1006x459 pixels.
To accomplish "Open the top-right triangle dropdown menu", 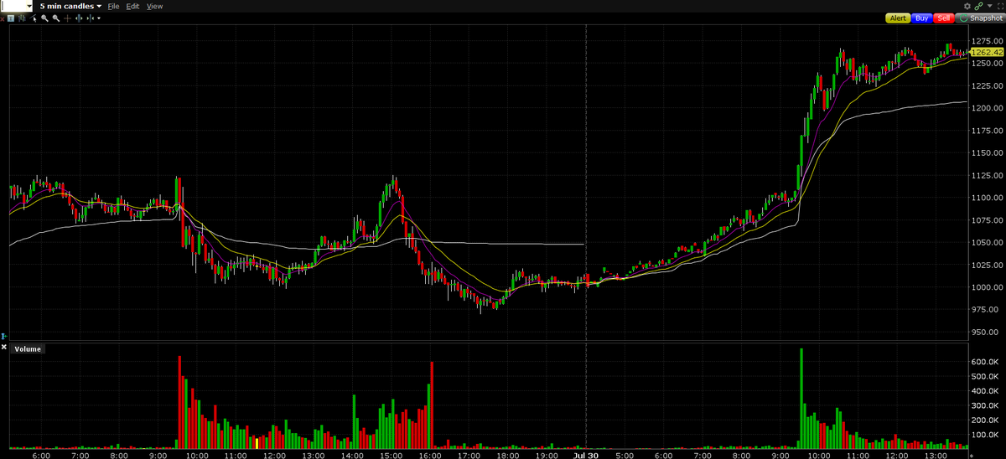I will 990,6.
